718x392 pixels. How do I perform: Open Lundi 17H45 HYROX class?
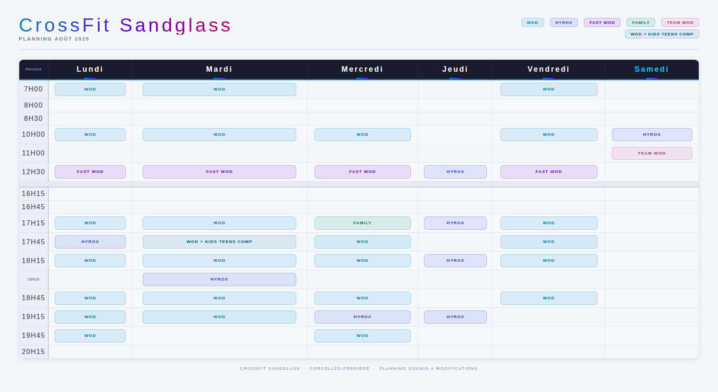90,242
